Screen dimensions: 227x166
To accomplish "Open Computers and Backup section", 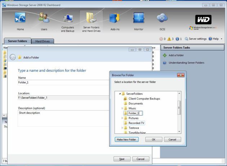I will pyautogui.click(x=68, y=23).
